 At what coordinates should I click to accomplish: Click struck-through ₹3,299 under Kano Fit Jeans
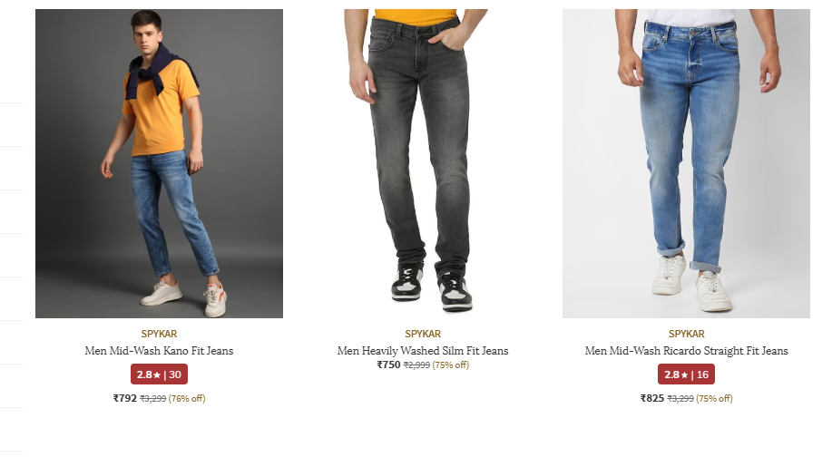tap(152, 398)
